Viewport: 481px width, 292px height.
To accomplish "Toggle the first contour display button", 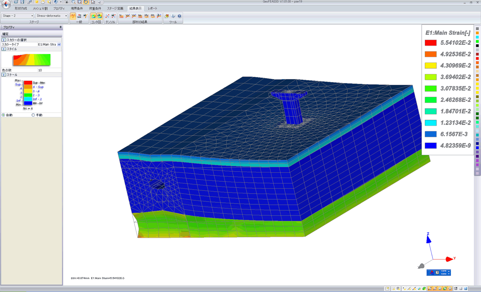I will point(93,16).
